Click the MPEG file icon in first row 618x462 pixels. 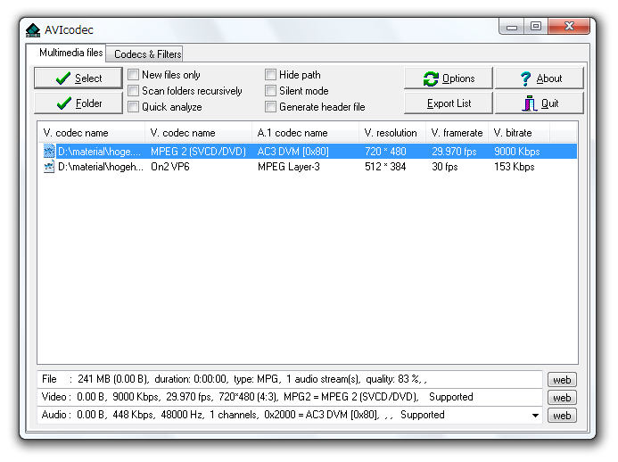pyautogui.click(x=49, y=151)
